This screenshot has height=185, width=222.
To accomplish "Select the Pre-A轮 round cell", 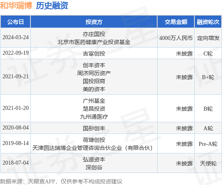I will click(x=208, y=144).
